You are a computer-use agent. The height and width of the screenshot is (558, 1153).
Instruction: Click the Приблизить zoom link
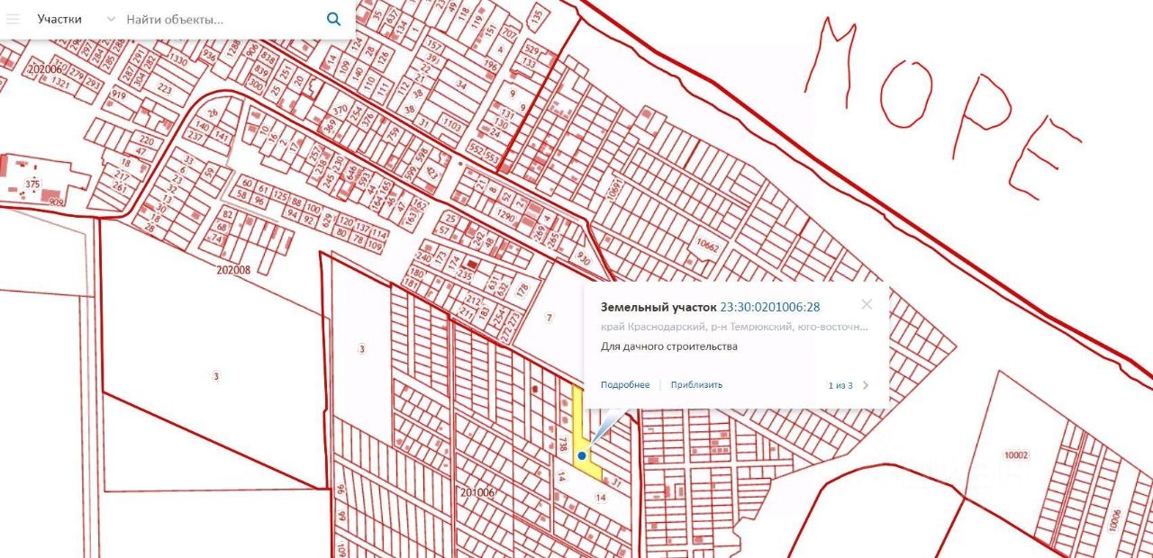696,385
